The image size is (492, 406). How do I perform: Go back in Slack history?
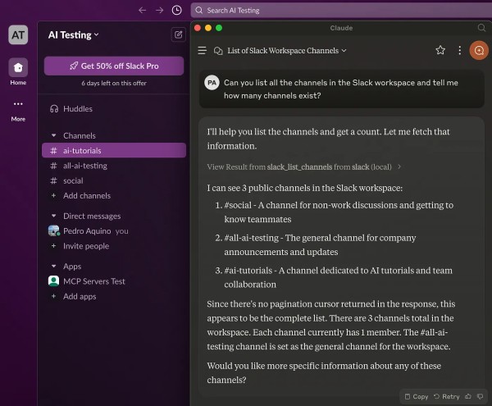[143, 11]
